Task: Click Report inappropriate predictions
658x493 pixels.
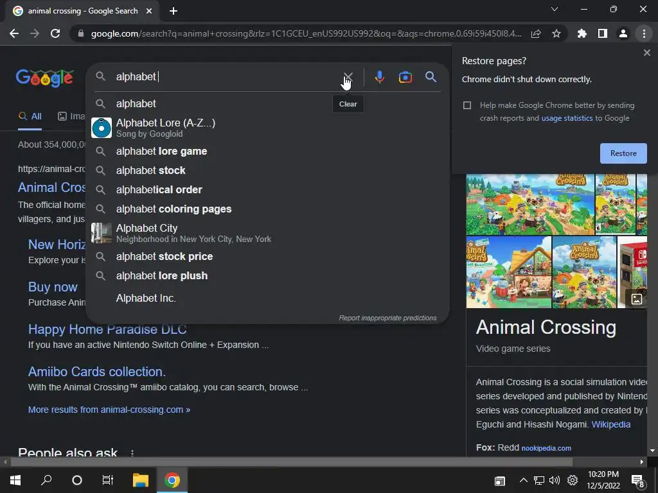Action: click(x=387, y=318)
